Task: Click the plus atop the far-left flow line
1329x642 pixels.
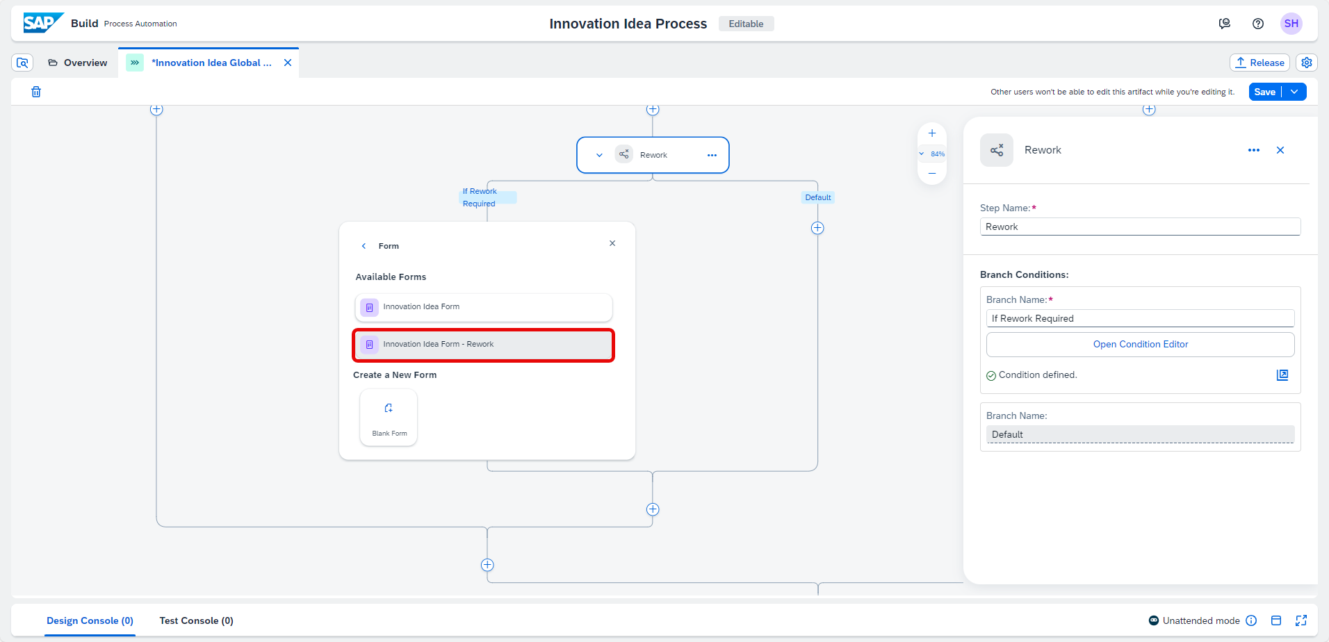Action: pyautogui.click(x=156, y=109)
